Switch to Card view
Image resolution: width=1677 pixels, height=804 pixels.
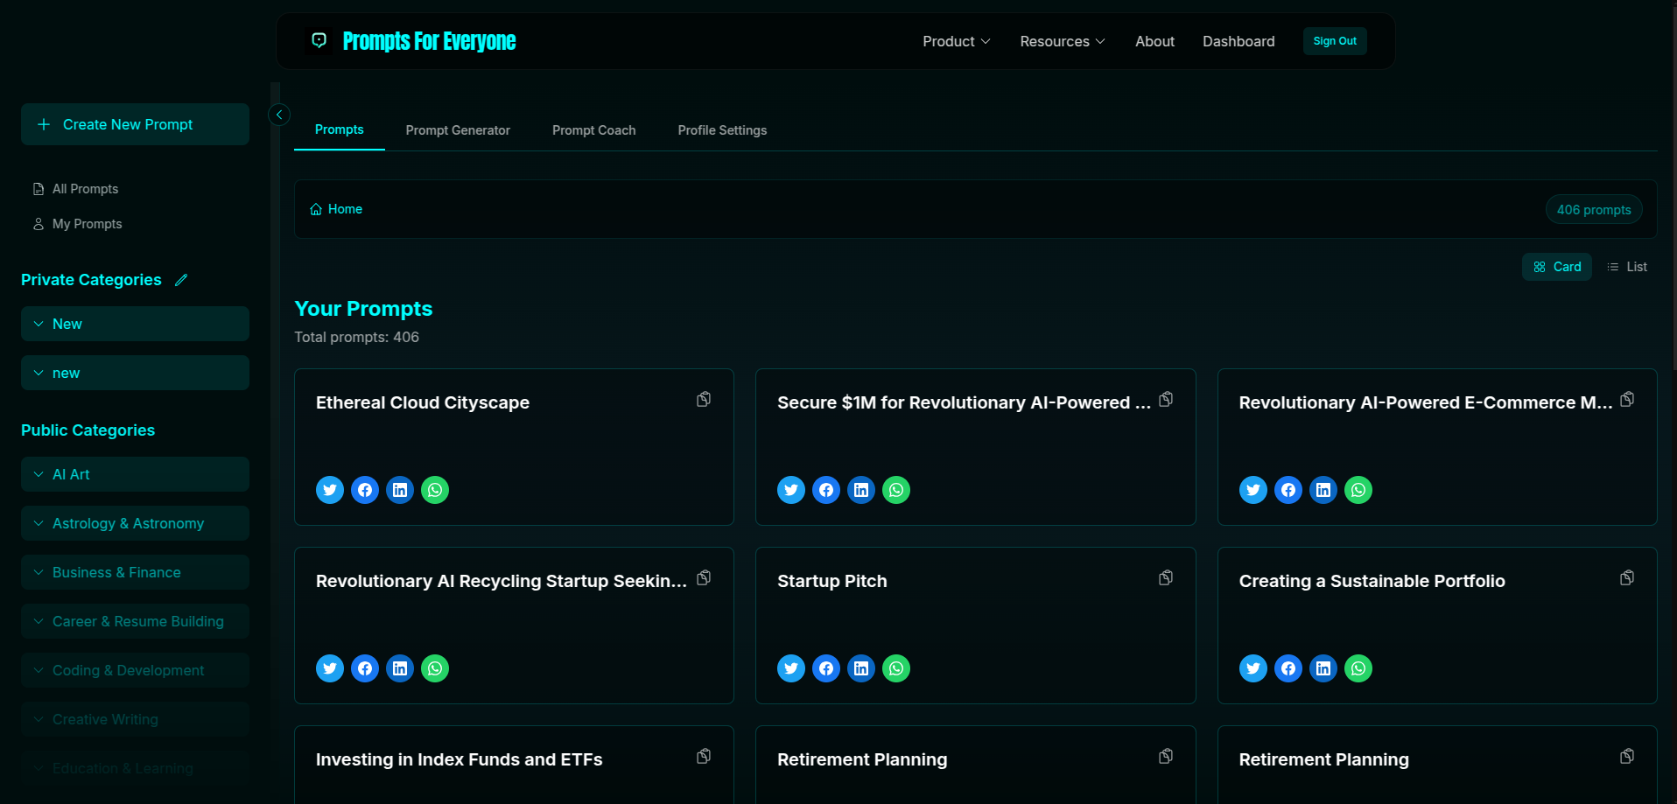click(1557, 267)
